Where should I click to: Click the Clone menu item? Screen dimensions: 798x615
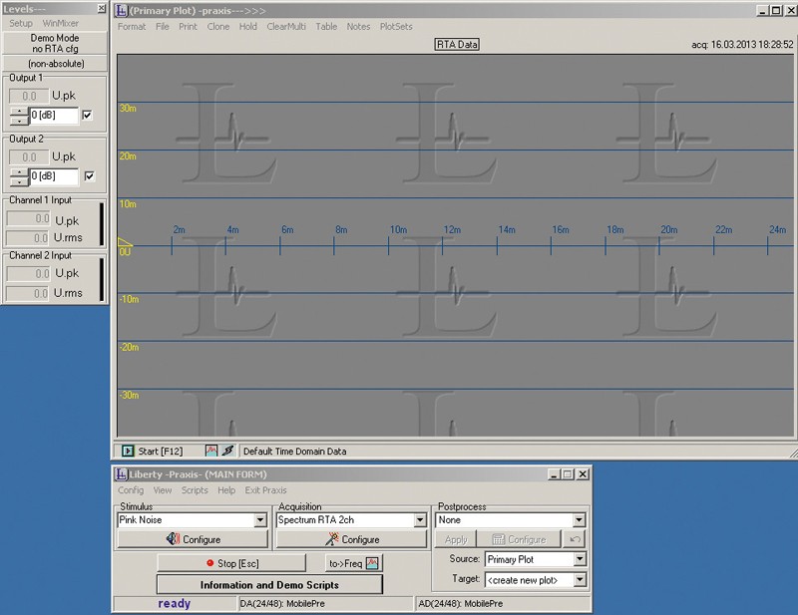coord(218,27)
